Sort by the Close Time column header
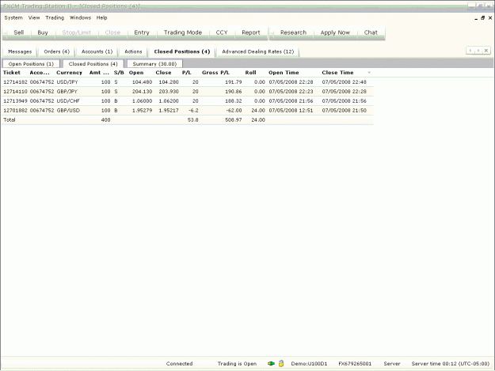The width and height of the screenshot is (495, 371). tap(337, 73)
